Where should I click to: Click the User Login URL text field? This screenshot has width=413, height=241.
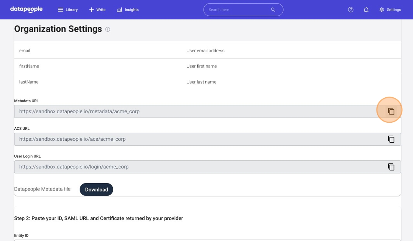click(x=195, y=167)
